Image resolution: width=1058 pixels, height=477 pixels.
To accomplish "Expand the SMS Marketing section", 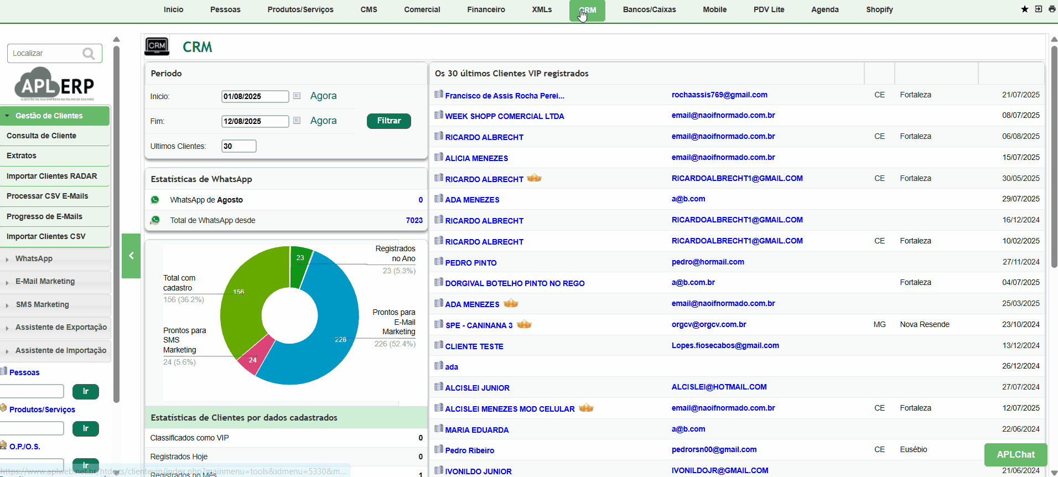I will pos(55,304).
